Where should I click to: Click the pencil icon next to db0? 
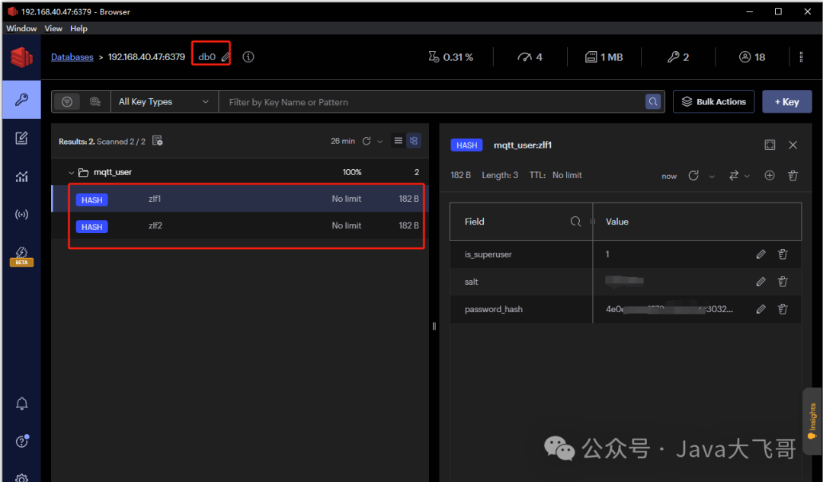225,57
